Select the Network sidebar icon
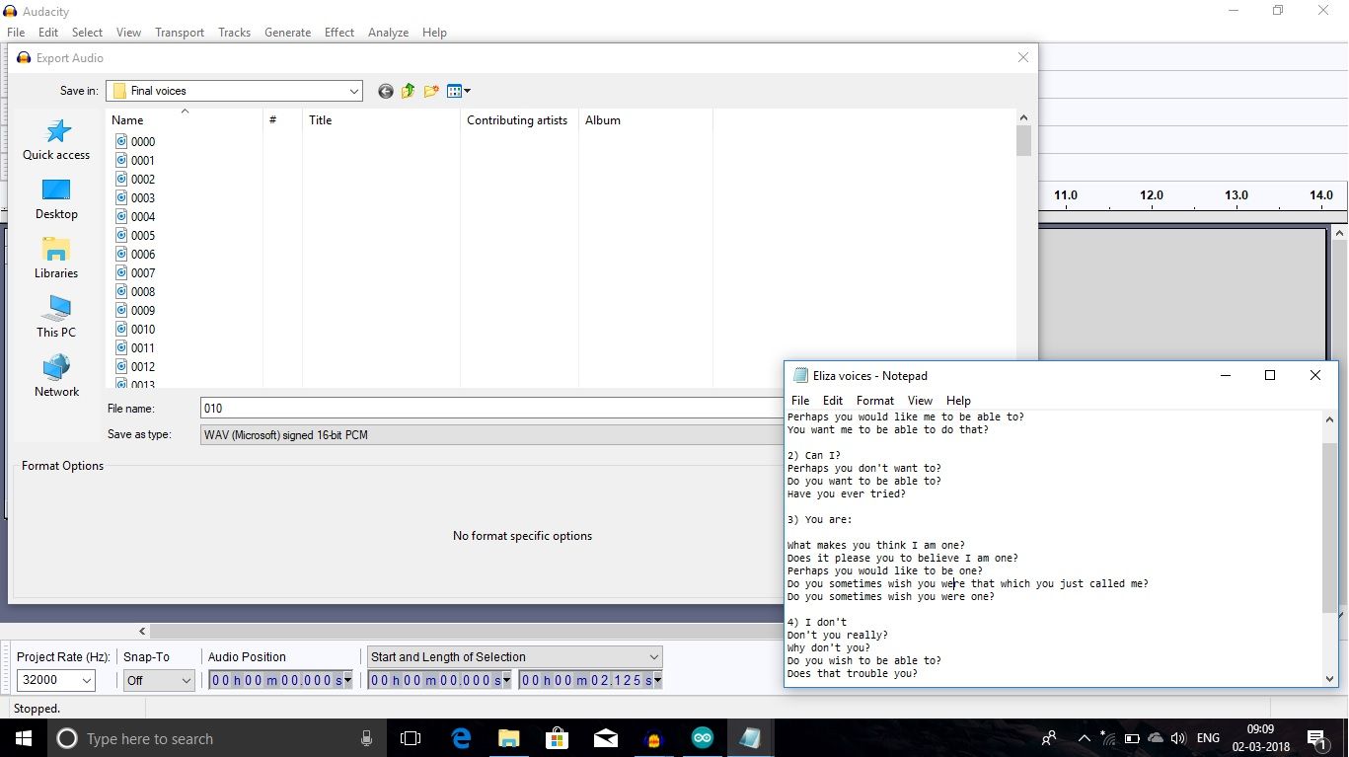 (55, 373)
